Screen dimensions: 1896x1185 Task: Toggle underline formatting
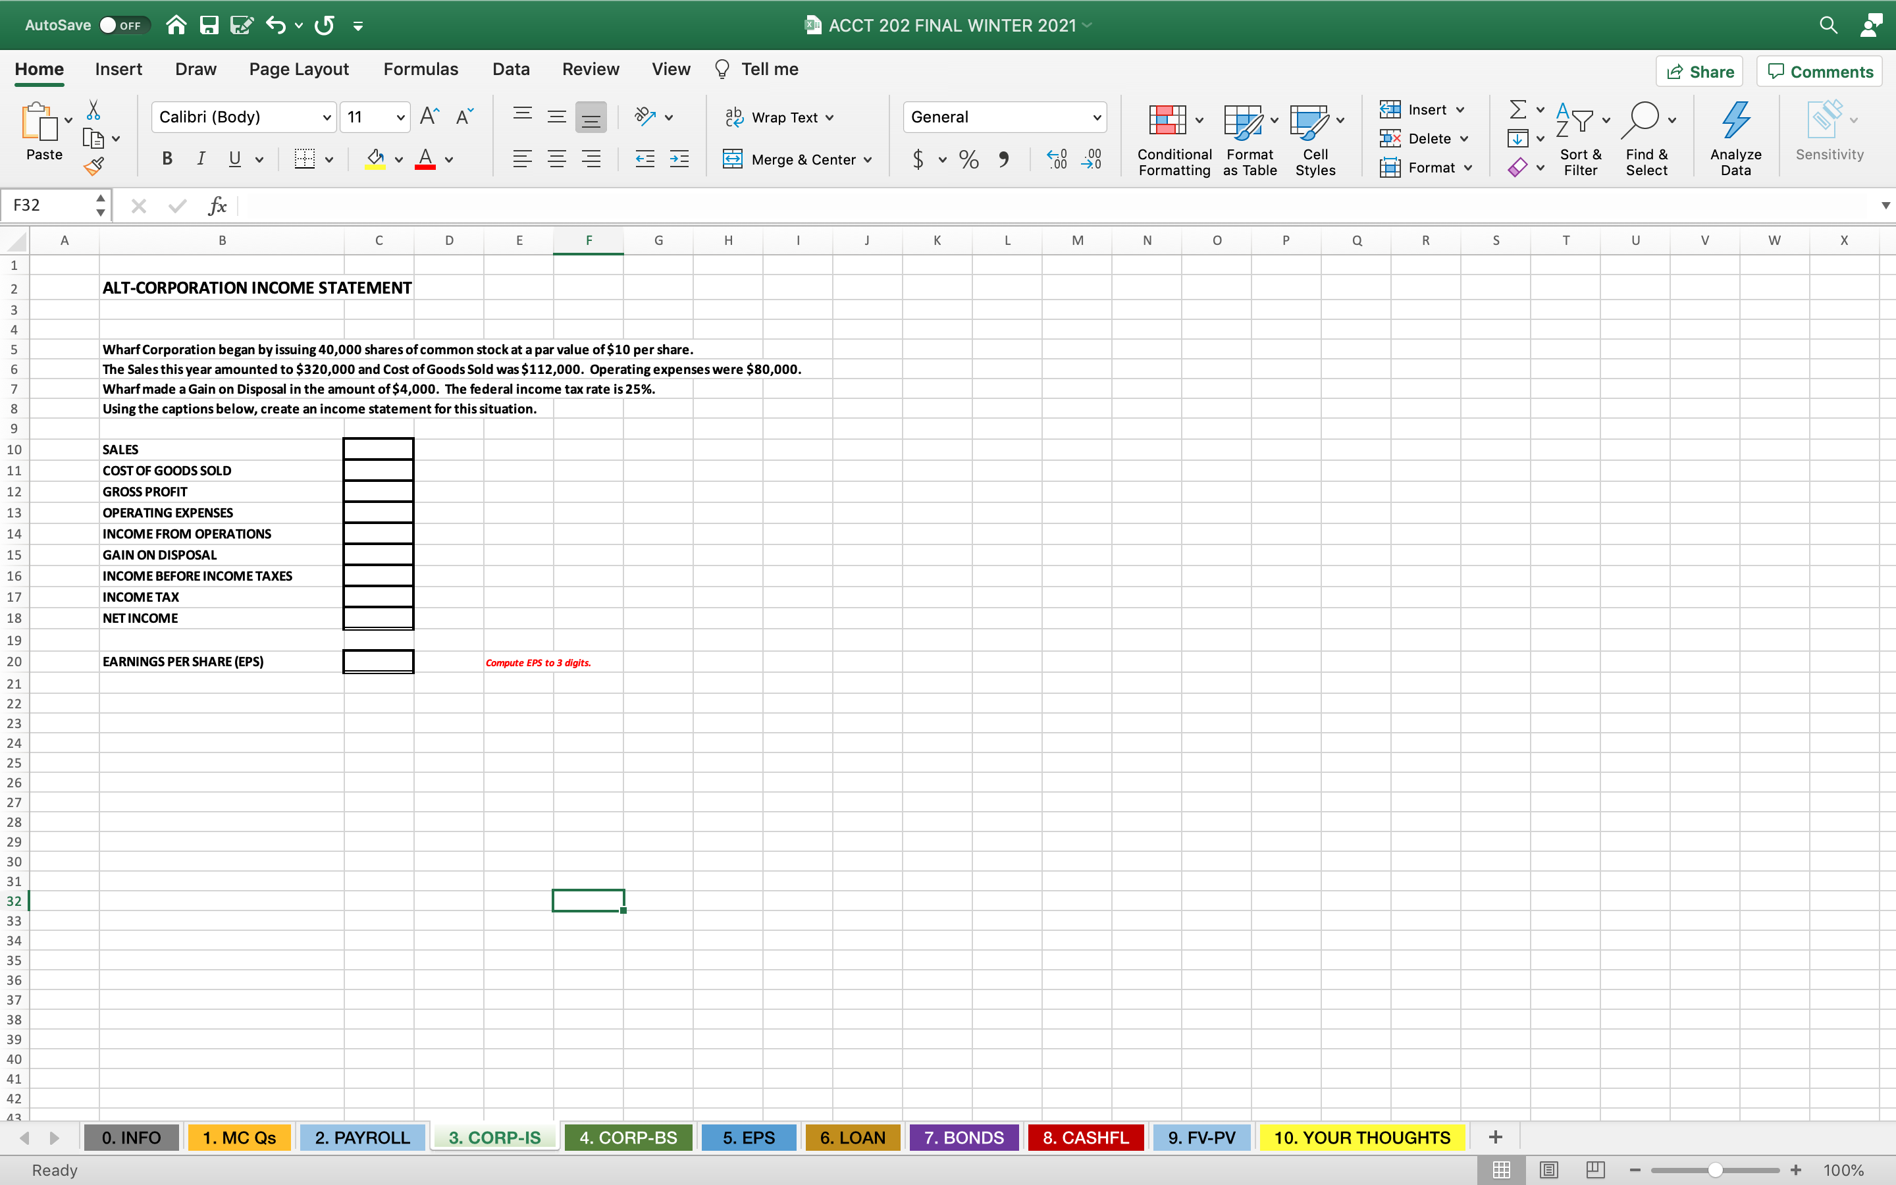pyautogui.click(x=234, y=159)
